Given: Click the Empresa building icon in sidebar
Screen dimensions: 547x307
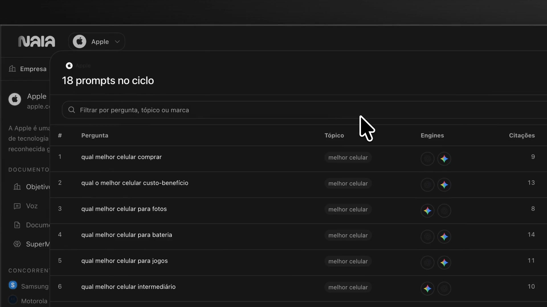Looking at the screenshot, I should pos(12,69).
